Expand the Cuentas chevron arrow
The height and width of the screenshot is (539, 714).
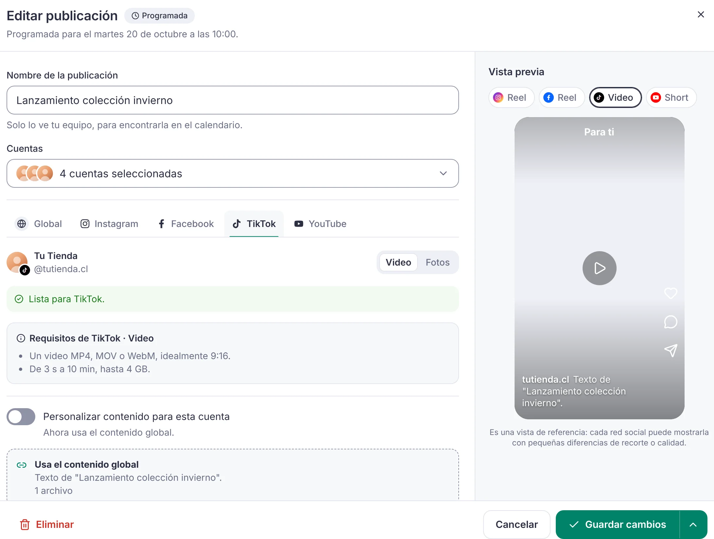443,173
